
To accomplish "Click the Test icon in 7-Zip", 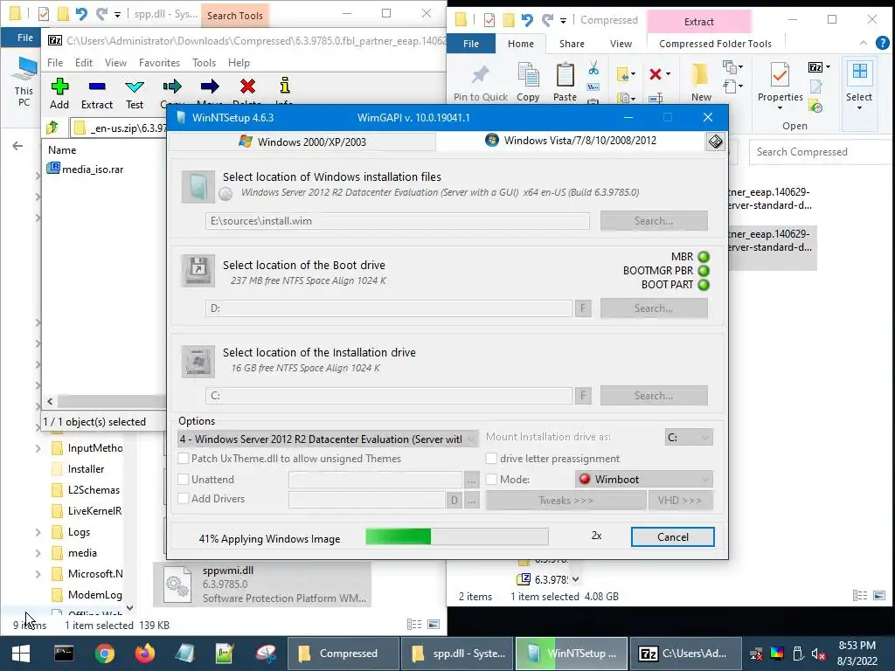I will tap(135, 86).
